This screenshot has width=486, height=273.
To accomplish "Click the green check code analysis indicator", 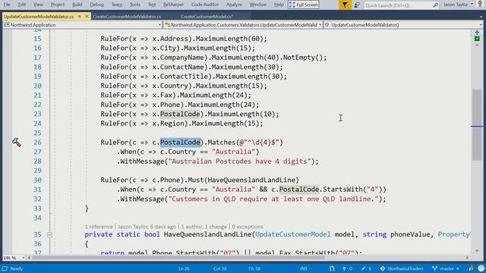I will (x=477, y=39).
